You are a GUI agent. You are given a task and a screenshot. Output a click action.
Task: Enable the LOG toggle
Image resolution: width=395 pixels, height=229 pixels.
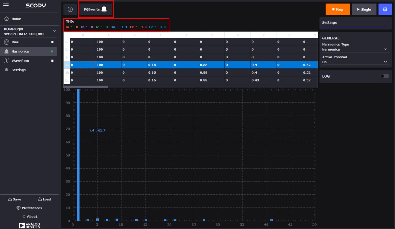[384, 77]
